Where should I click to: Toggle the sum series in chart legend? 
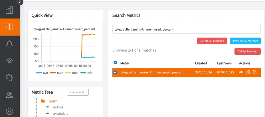click(x=56, y=73)
